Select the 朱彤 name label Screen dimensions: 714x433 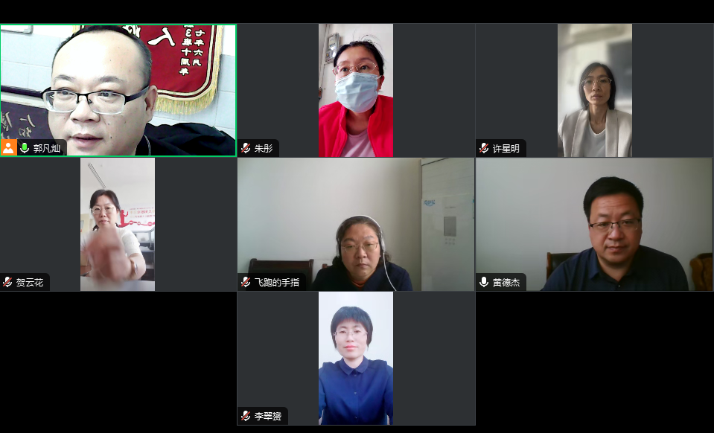click(264, 148)
